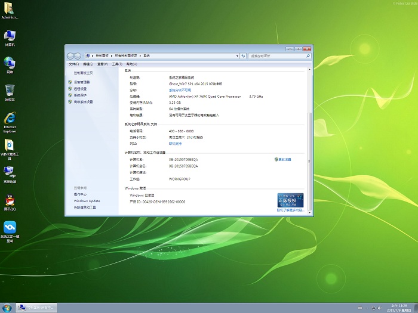418x313 pixels.
Task: Select the Recycle Bin desktop icon
Action: 10,91
